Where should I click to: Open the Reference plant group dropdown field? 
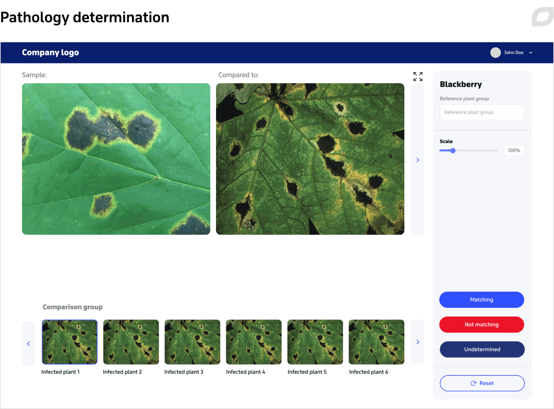(x=482, y=112)
